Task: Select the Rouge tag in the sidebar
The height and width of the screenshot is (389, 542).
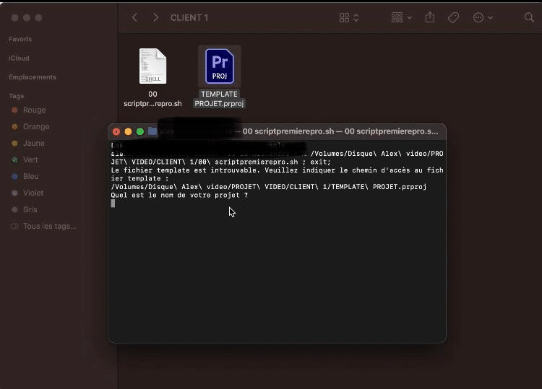Action: 34,110
